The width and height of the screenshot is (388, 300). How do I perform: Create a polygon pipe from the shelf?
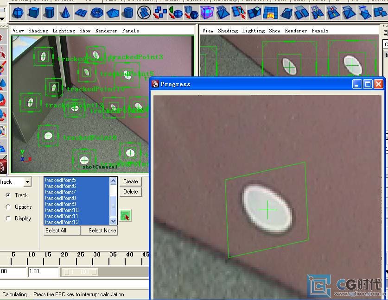[x=128, y=12]
